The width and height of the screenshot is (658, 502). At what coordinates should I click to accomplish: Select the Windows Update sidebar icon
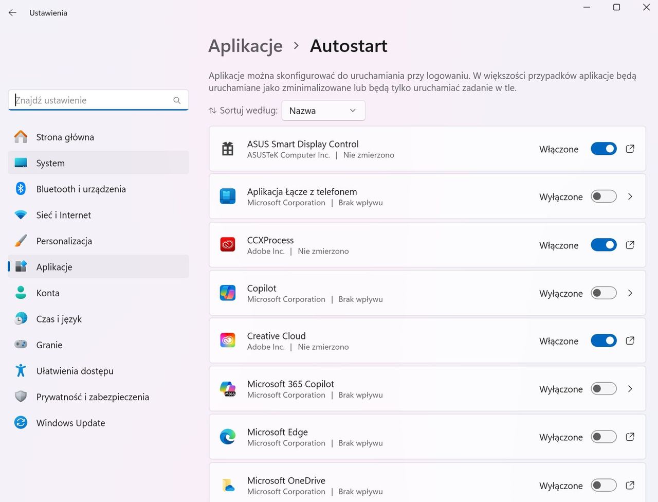coord(21,423)
